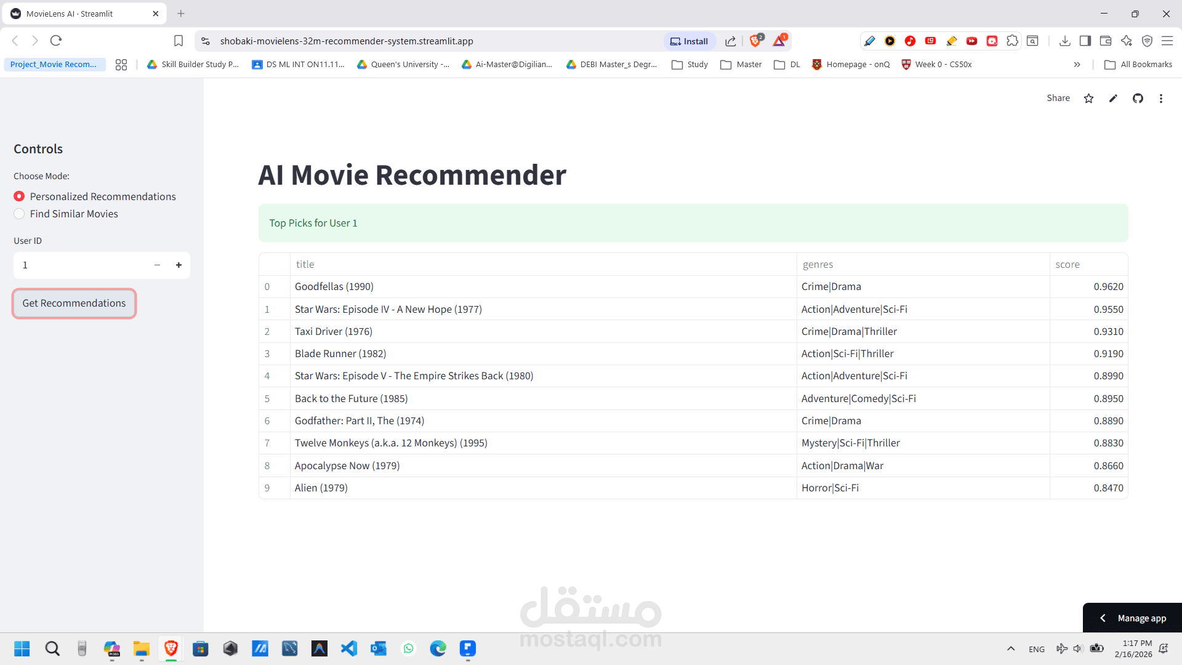Click the Share button
The width and height of the screenshot is (1182, 665).
pyautogui.click(x=1058, y=99)
